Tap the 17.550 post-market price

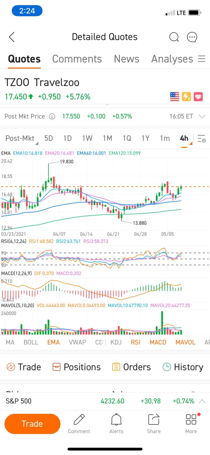click(x=71, y=116)
